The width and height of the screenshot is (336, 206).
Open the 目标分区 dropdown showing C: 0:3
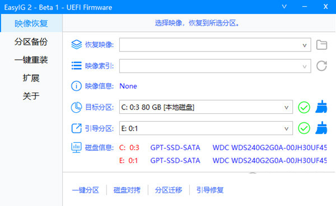[x=206, y=107]
